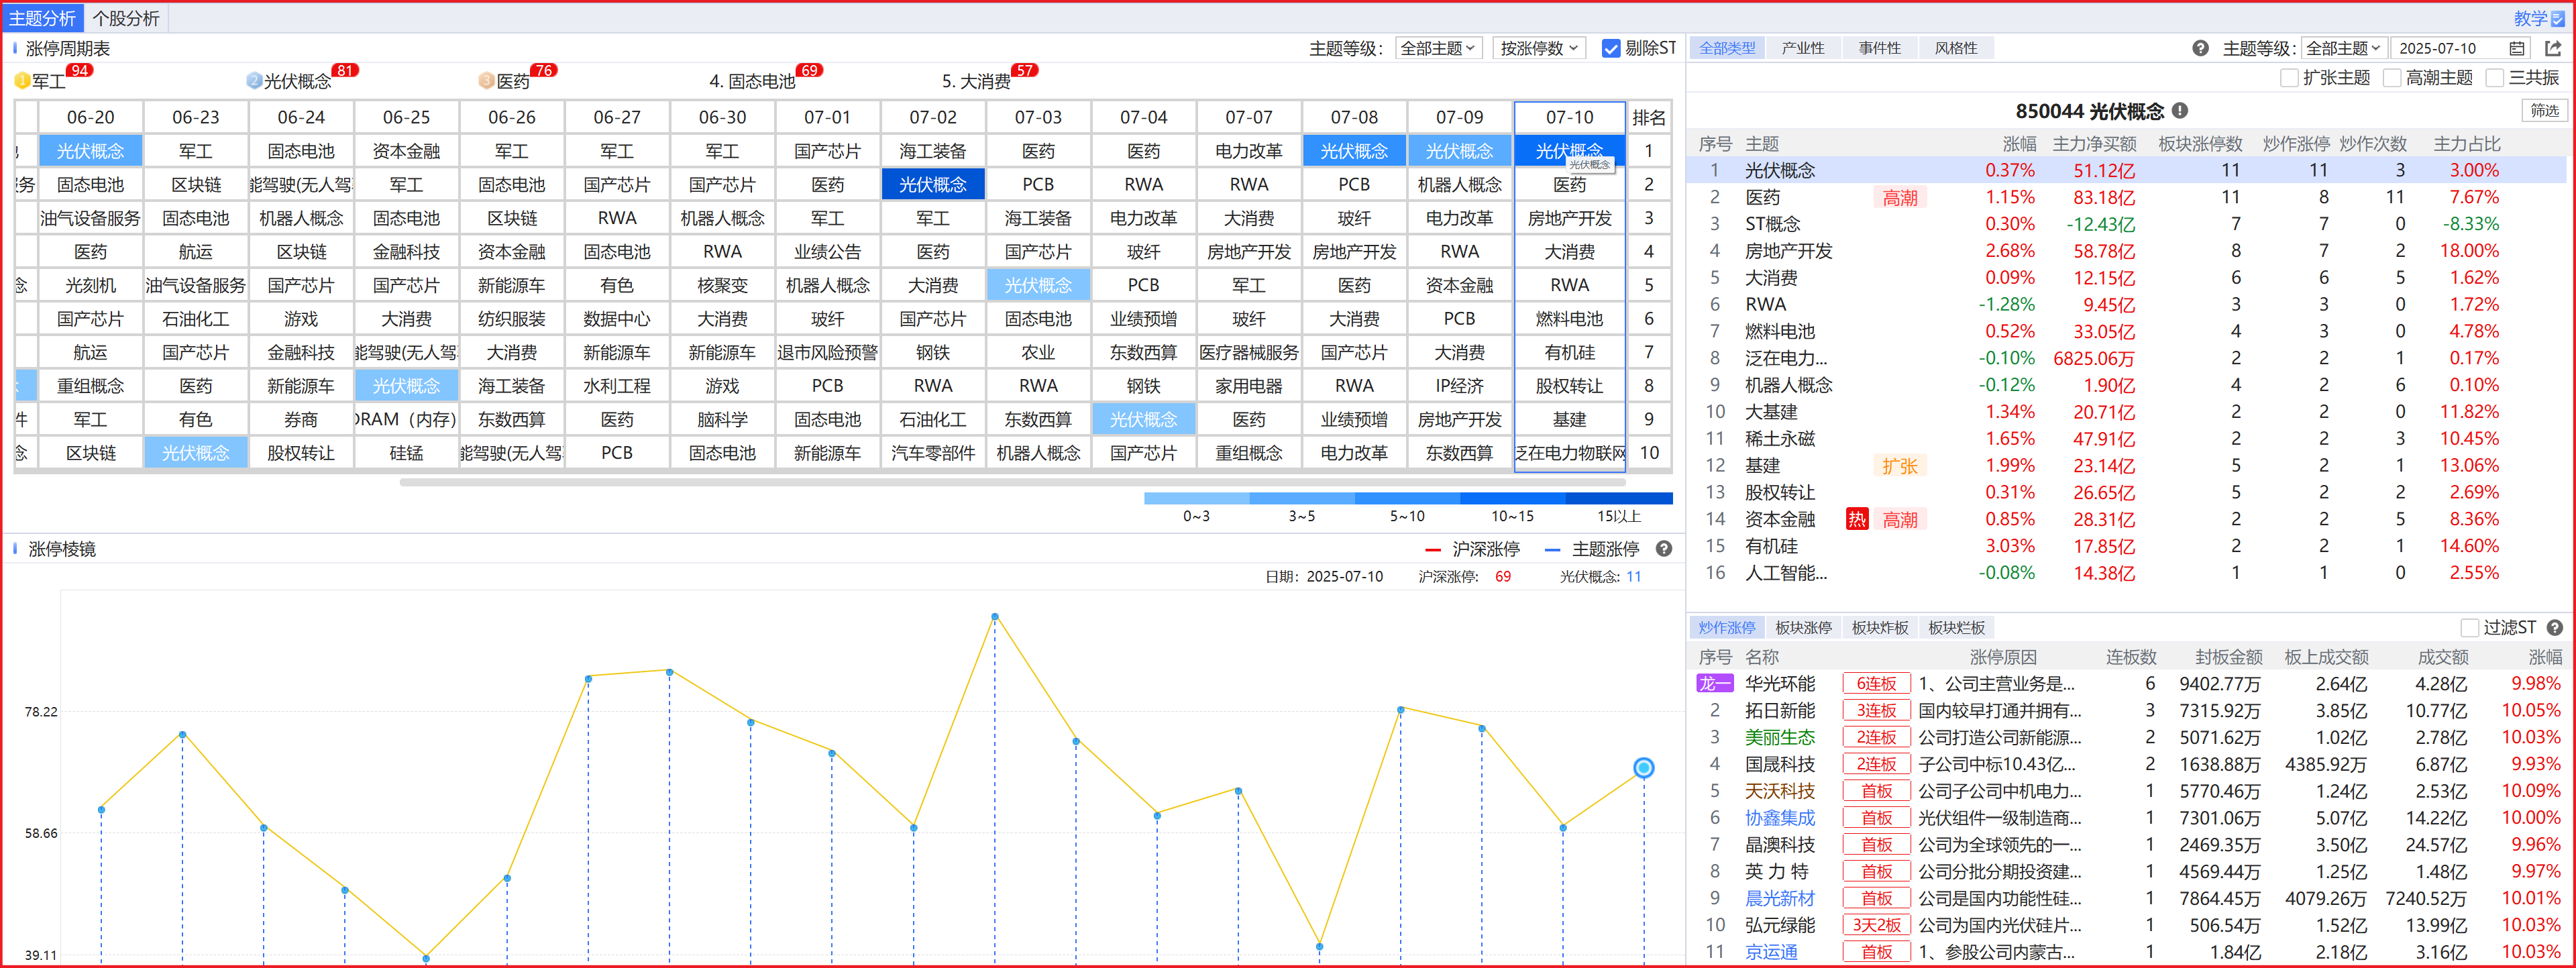This screenshot has width=2576, height=968.
Task: Toggle the 沪深涨停 red legend item
Action: pos(1472,548)
